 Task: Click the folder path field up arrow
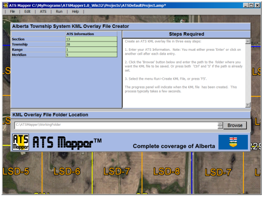pyautogui.click(x=220, y=124)
